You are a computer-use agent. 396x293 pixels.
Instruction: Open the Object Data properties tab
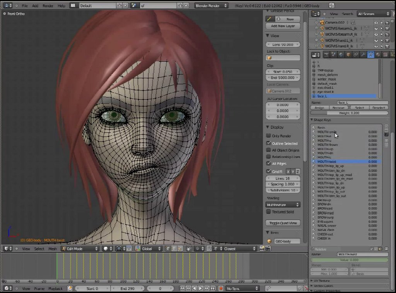pyautogui.click(x=370, y=55)
